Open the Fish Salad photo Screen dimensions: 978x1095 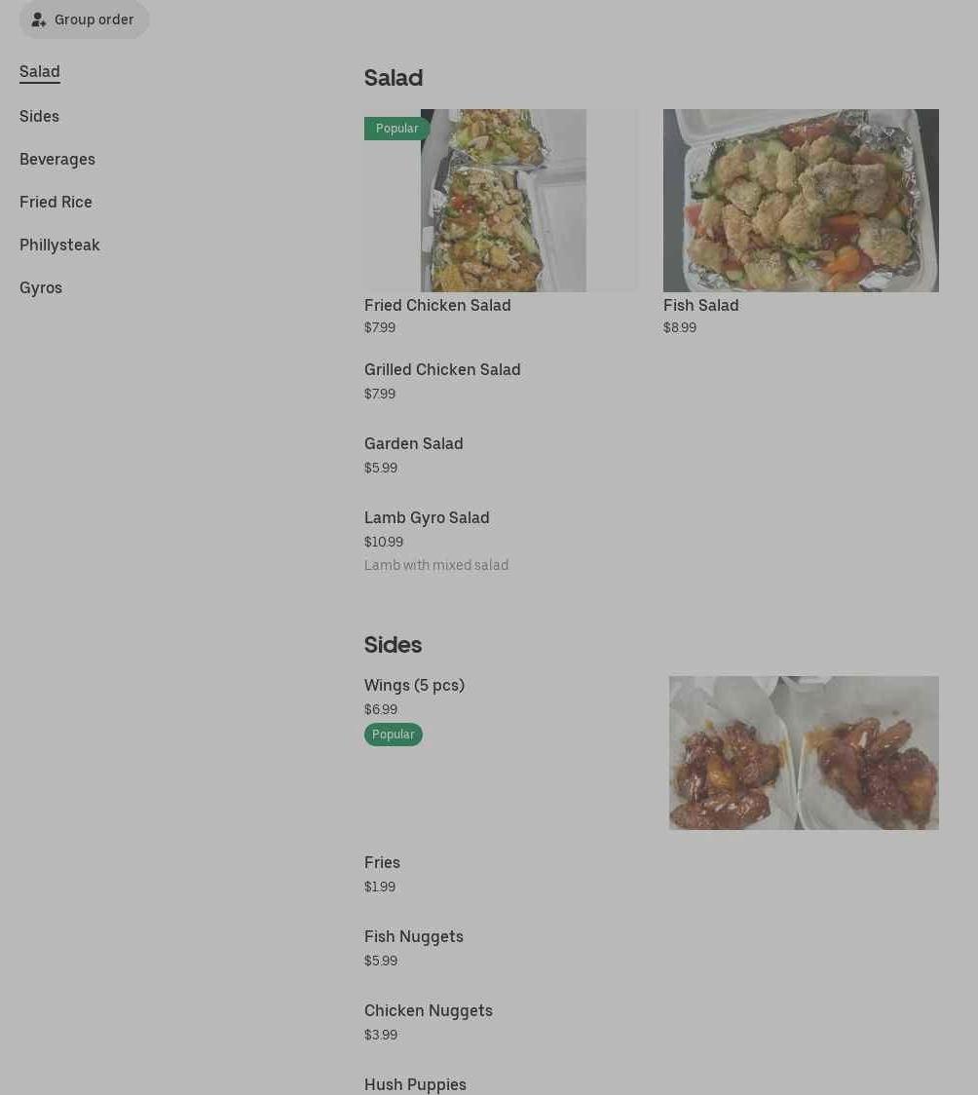pos(801,201)
